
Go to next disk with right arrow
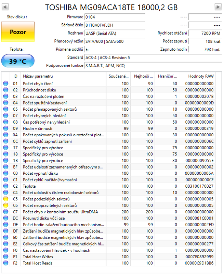[x=218, y=7]
